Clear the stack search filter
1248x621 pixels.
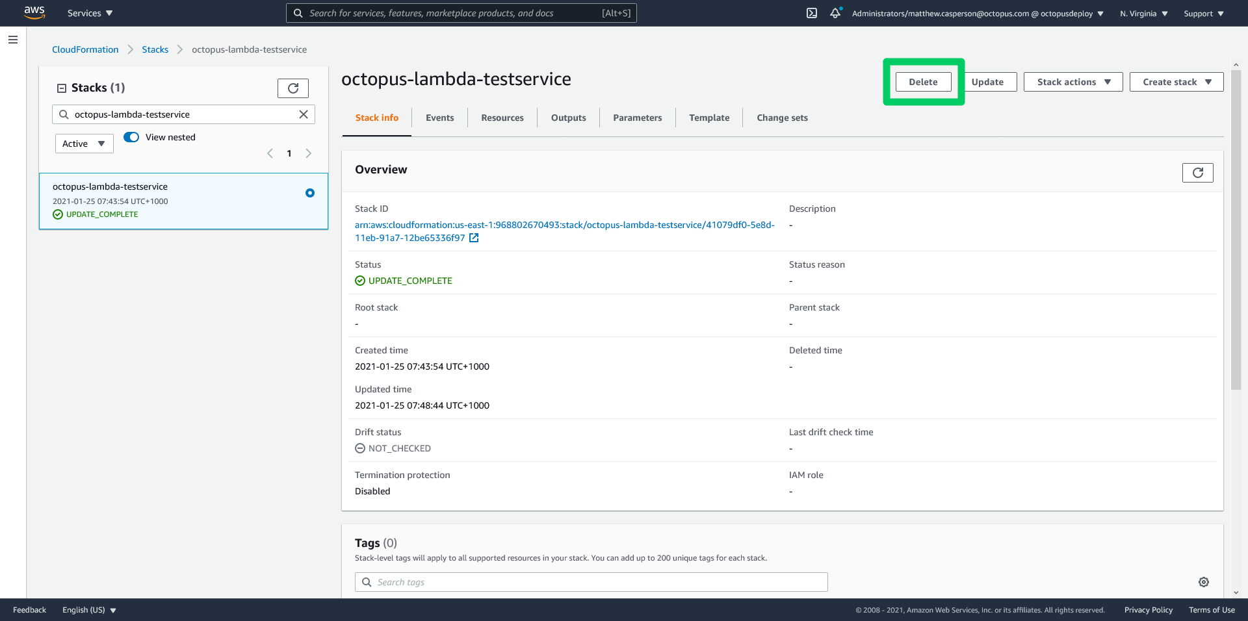click(x=304, y=114)
